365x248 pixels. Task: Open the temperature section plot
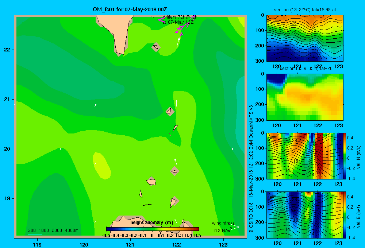305,38
